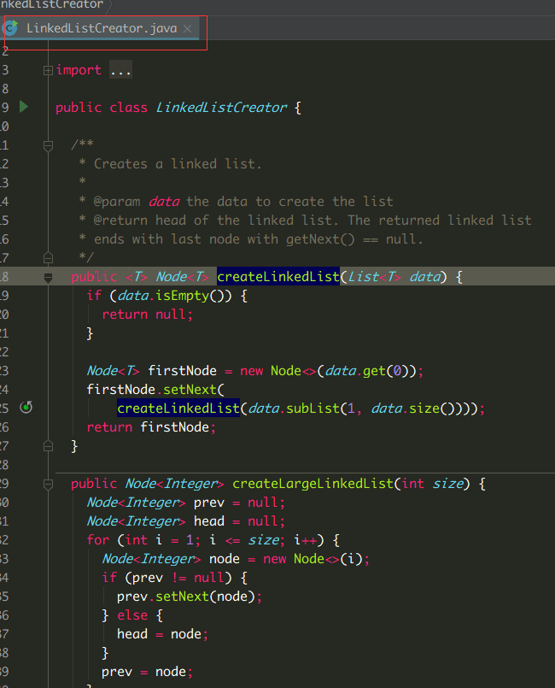Click the 'return firstNode;' statement
This screenshot has width=555, height=688.
click(152, 427)
